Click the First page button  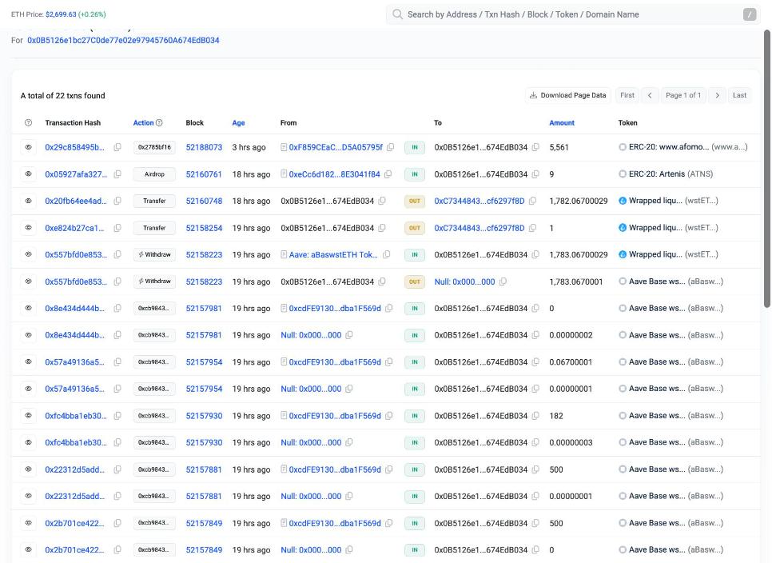click(x=627, y=95)
